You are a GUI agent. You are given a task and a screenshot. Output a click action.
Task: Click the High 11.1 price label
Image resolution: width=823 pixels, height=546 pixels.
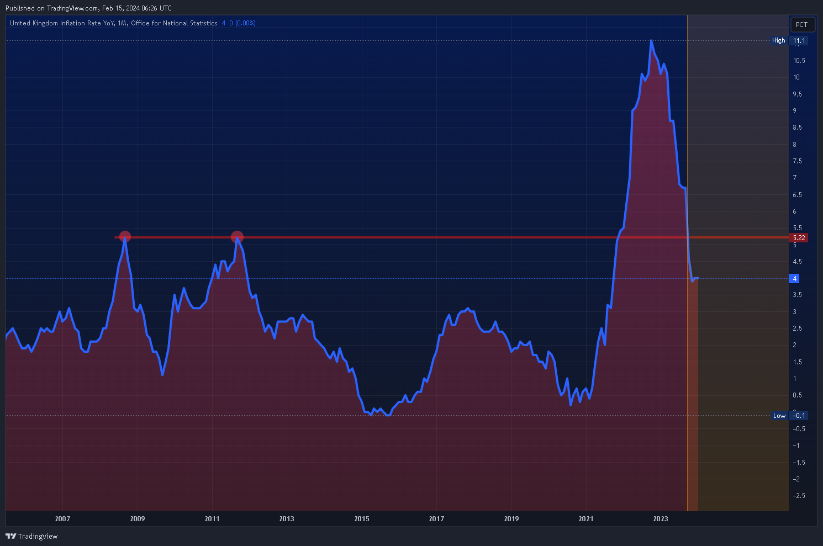pos(789,40)
